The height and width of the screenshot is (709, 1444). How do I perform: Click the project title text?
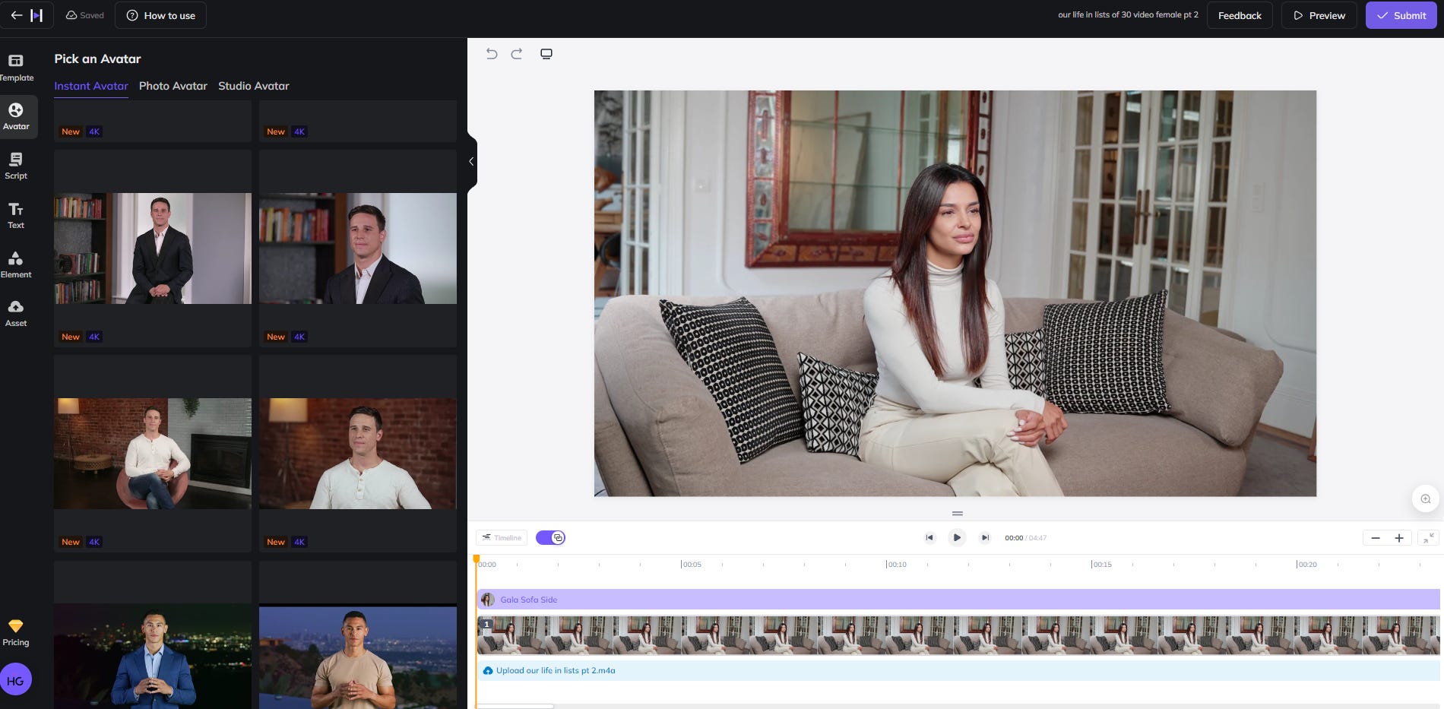1128,15
